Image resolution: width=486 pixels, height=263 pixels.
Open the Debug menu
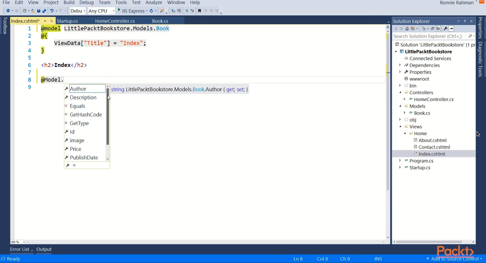pyautogui.click(x=86, y=2)
